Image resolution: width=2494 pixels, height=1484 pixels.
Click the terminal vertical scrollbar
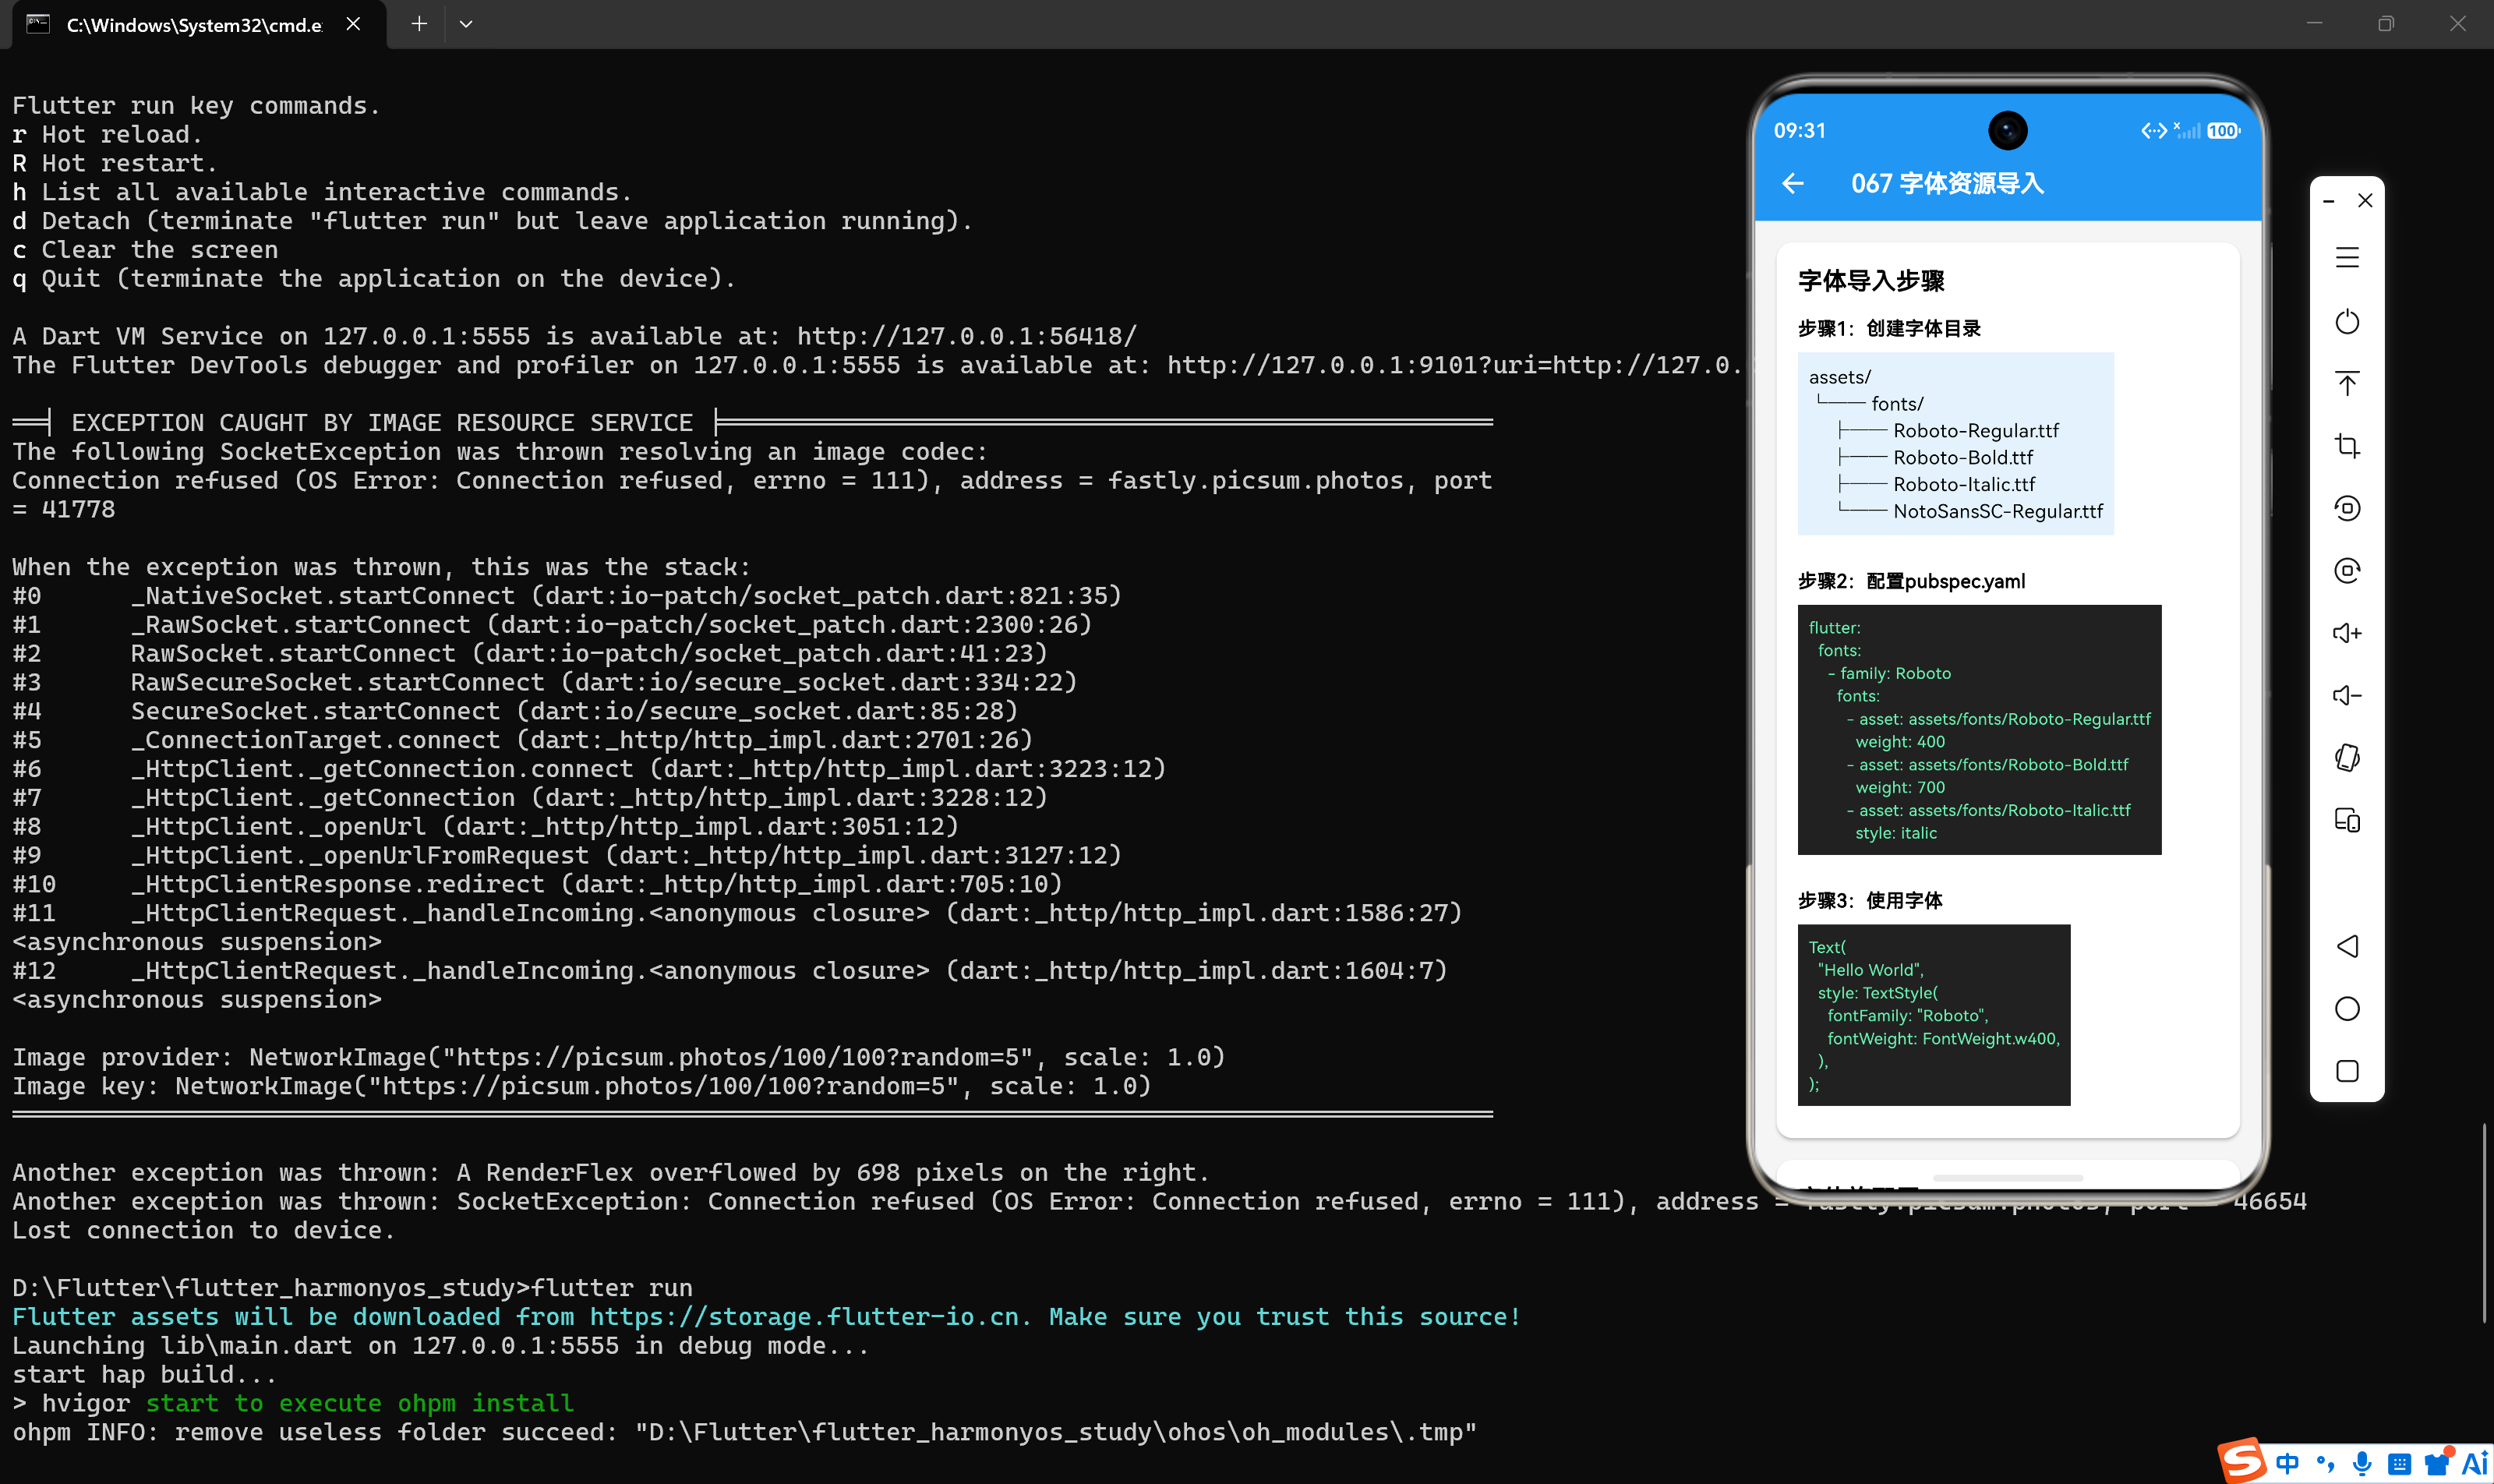(2485, 1222)
